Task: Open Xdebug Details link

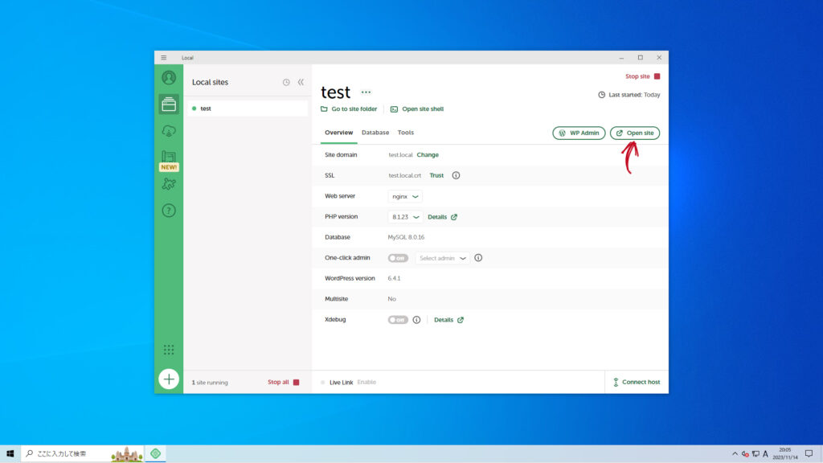Action: (448, 320)
